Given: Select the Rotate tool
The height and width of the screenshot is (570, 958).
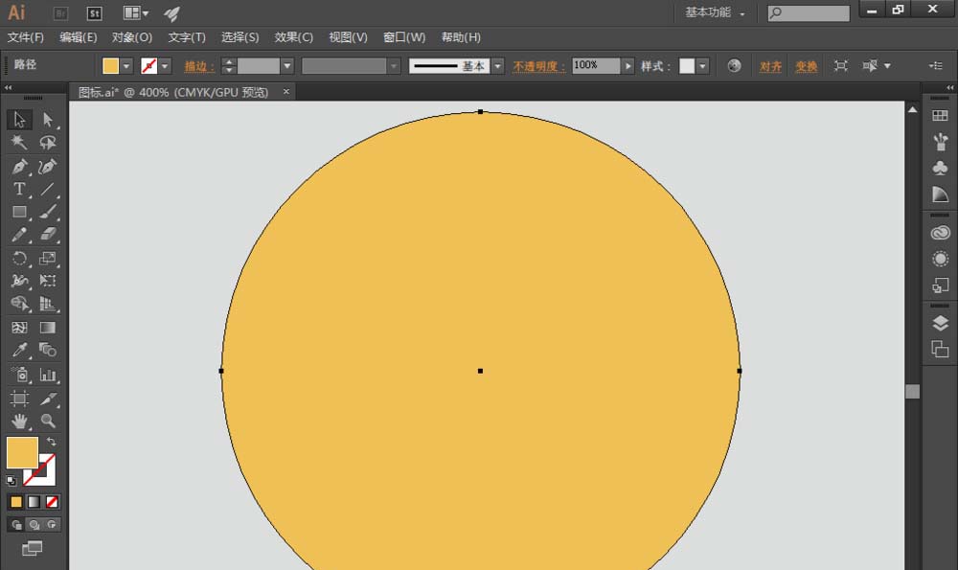Looking at the screenshot, I should [x=19, y=258].
